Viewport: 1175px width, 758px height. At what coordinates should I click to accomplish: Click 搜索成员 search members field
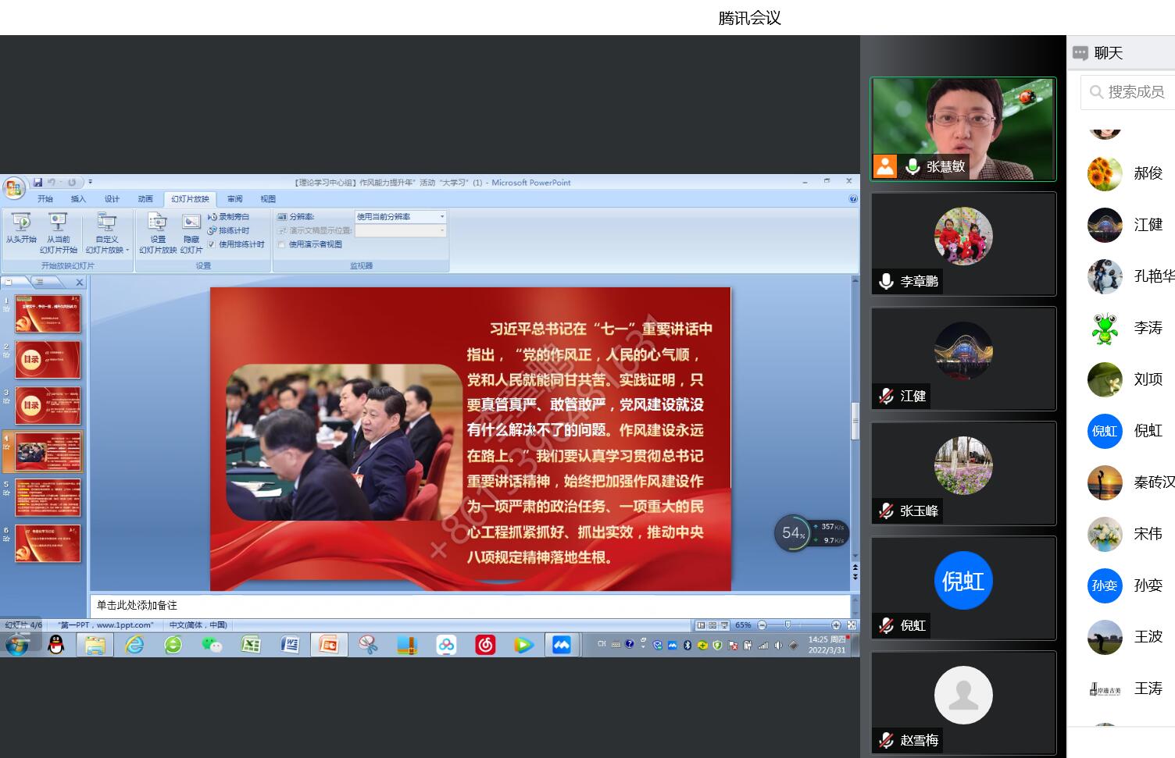click(x=1129, y=92)
